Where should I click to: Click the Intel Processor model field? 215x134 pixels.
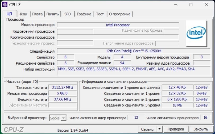[118, 25]
